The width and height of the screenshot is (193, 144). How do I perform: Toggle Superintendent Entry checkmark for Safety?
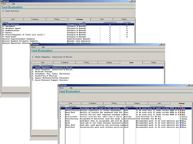tap(110, 33)
